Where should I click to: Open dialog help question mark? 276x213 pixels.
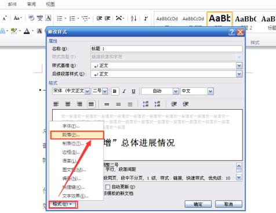coord(231,32)
